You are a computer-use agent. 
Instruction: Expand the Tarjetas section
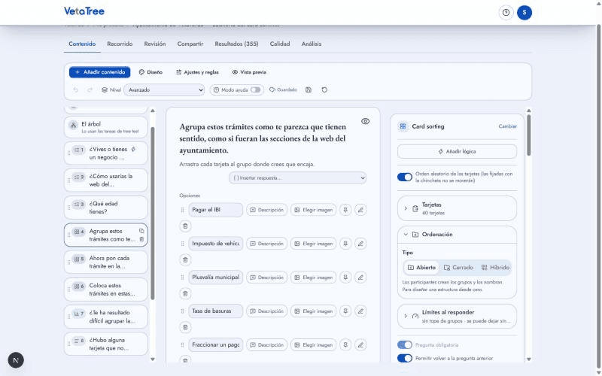457,208
